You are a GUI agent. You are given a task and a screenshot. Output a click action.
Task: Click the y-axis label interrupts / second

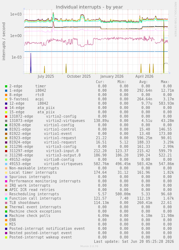(4, 41)
